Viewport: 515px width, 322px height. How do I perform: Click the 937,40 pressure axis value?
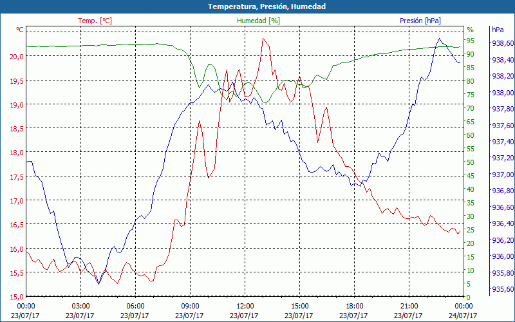coord(503,142)
